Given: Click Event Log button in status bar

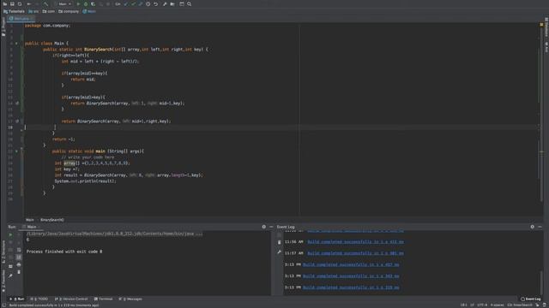Looking at the screenshot, I should tap(530, 299).
